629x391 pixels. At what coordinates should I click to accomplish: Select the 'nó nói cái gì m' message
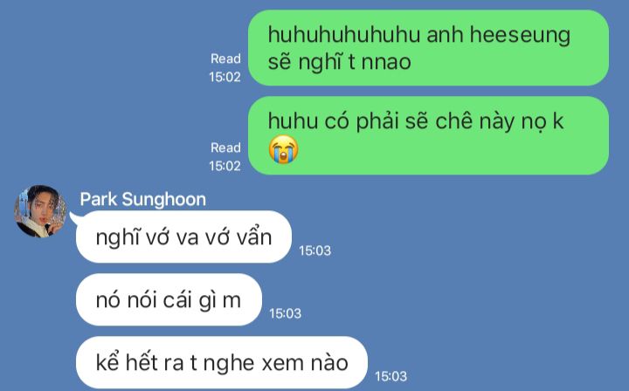pos(169,299)
